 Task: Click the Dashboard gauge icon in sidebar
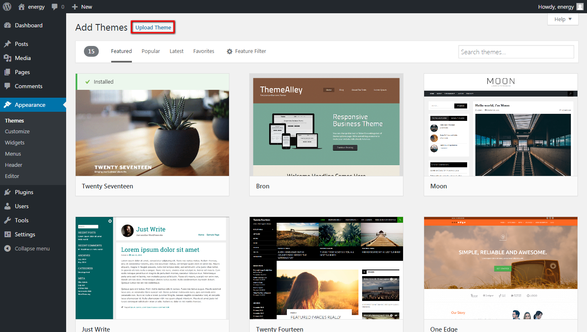tap(7, 25)
